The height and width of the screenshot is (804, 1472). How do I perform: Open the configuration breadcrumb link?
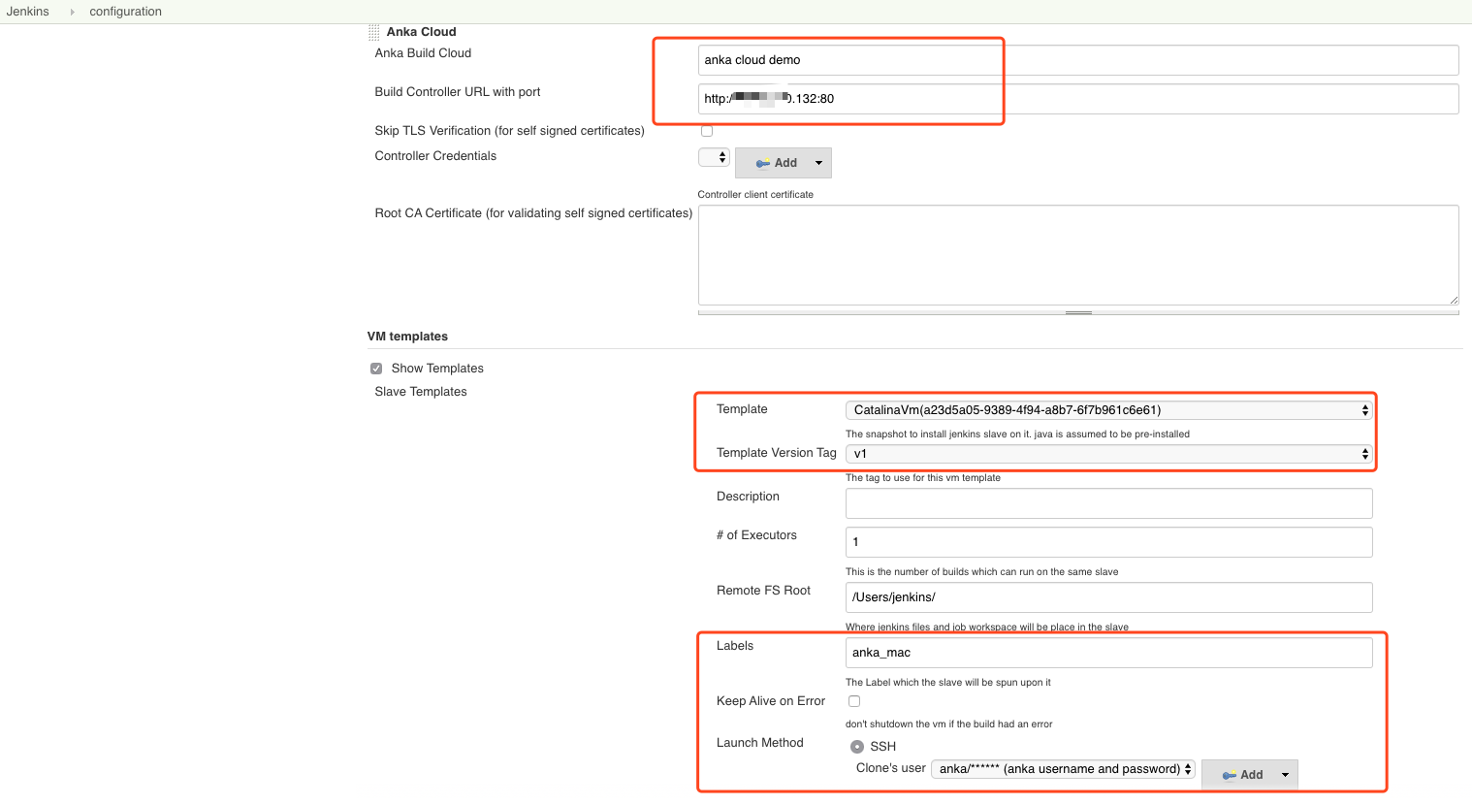coord(125,12)
